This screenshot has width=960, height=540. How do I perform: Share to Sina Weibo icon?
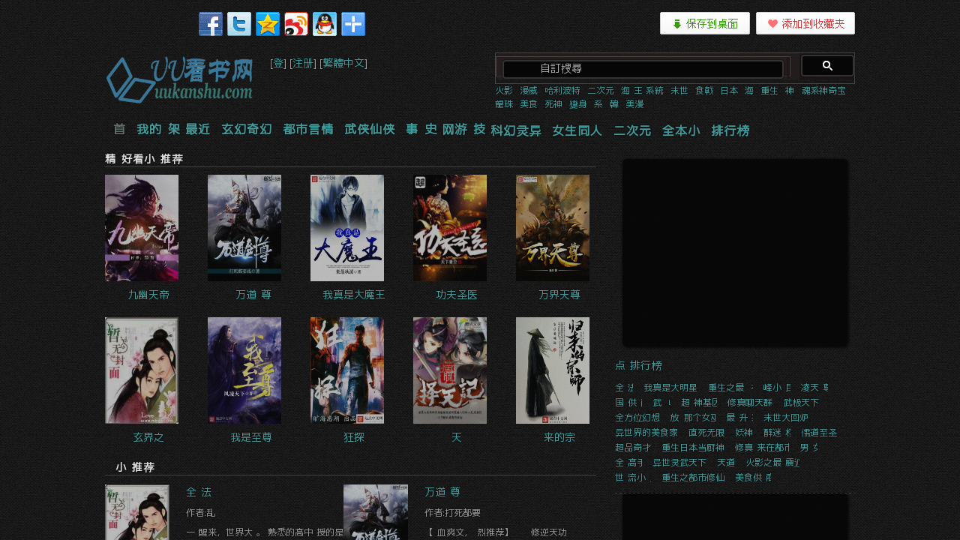[x=296, y=24]
